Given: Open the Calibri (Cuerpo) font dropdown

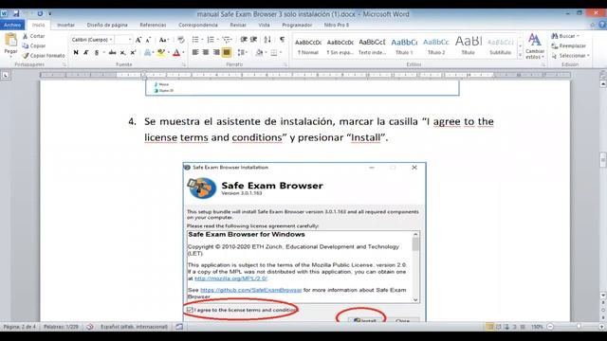Looking at the screenshot, I should click(x=111, y=40).
